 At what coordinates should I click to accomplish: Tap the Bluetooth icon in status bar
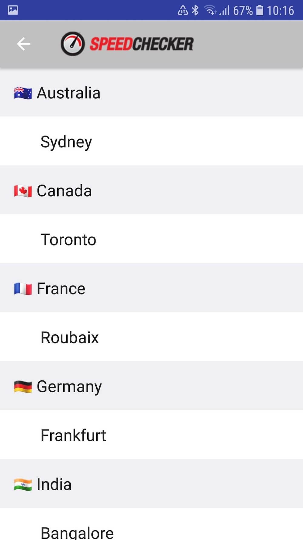(x=195, y=10)
